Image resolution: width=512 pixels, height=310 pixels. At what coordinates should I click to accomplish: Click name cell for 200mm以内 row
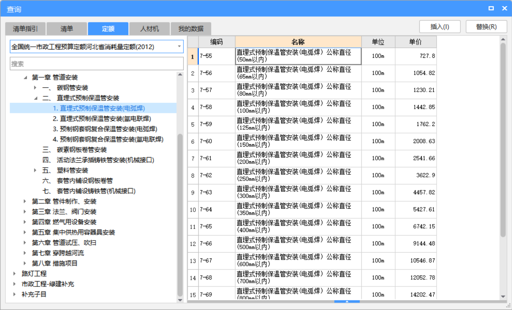(298, 158)
